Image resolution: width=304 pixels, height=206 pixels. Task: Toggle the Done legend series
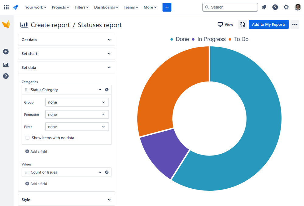pos(180,39)
